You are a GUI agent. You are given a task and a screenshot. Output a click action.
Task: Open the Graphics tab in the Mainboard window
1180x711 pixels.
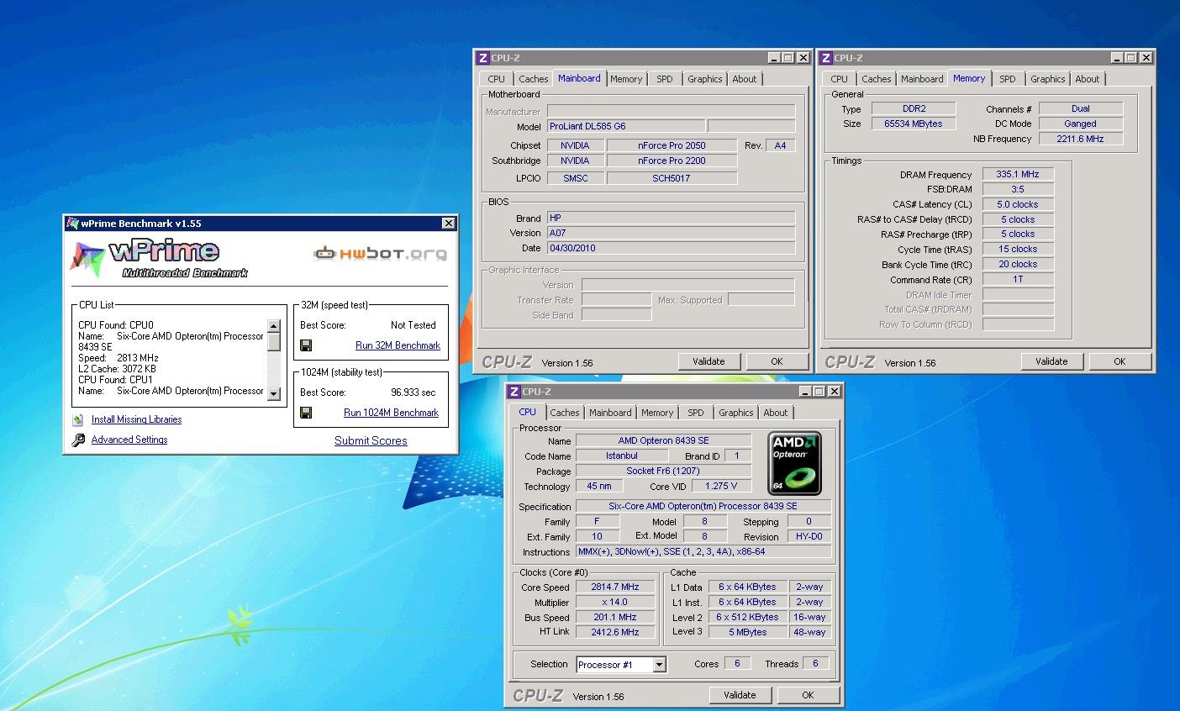704,79
